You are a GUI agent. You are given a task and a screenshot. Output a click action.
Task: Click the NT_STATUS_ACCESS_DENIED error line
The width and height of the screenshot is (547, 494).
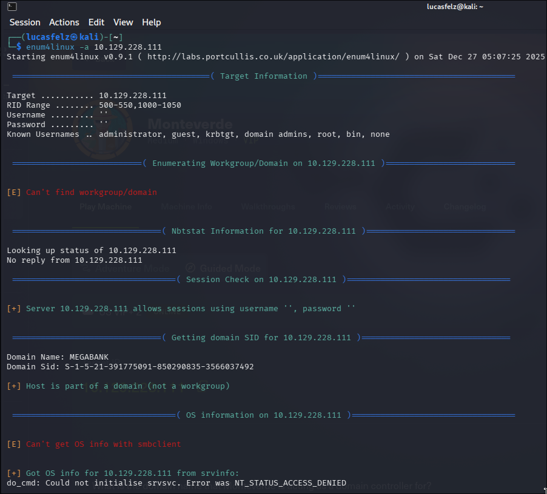(176, 483)
